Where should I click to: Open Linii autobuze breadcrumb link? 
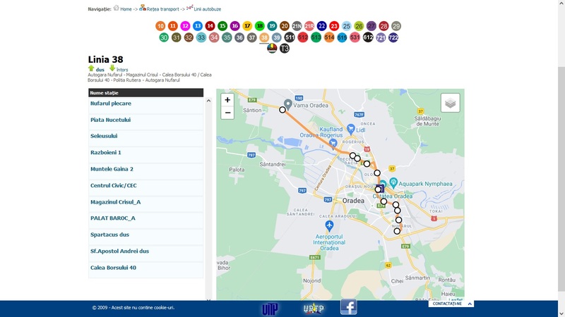[207, 9]
